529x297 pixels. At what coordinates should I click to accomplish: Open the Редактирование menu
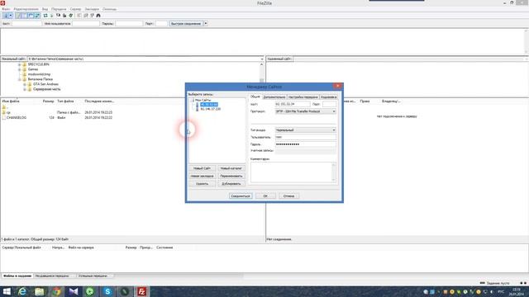26,9
